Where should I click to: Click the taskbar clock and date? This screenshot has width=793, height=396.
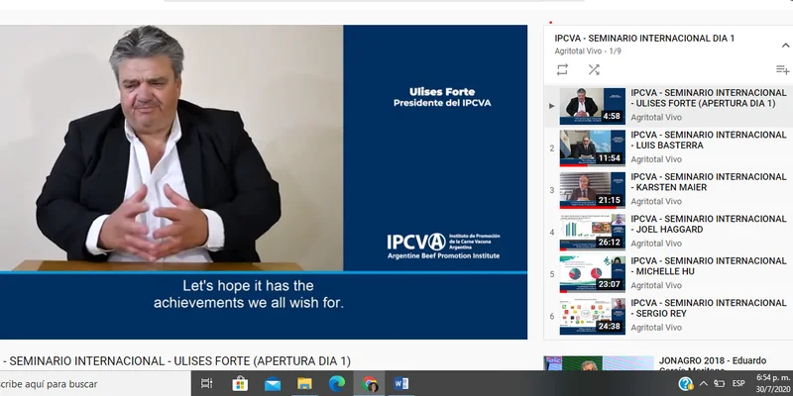773,384
